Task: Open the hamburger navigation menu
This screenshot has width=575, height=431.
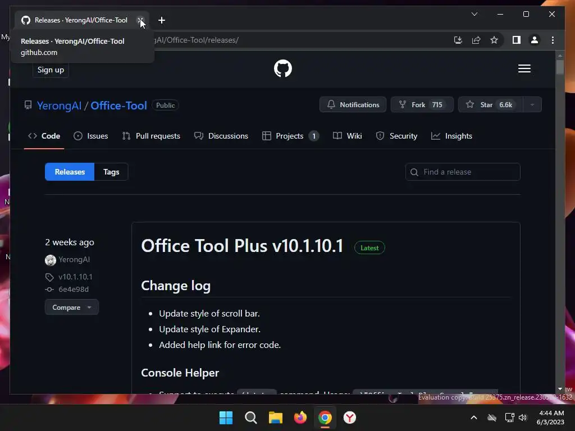Action: point(524,68)
